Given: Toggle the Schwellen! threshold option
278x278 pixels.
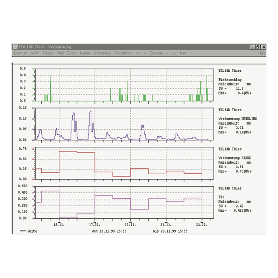Looking at the screenshot, I should (102, 53).
